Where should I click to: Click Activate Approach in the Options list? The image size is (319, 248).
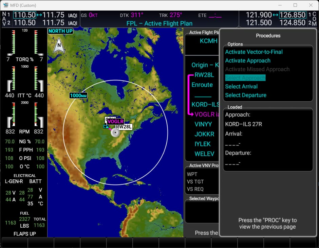pyautogui.click(x=247, y=60)
